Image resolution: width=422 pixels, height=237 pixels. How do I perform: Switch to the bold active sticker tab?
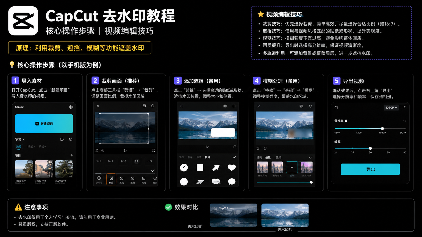click(x=207, y=157)
